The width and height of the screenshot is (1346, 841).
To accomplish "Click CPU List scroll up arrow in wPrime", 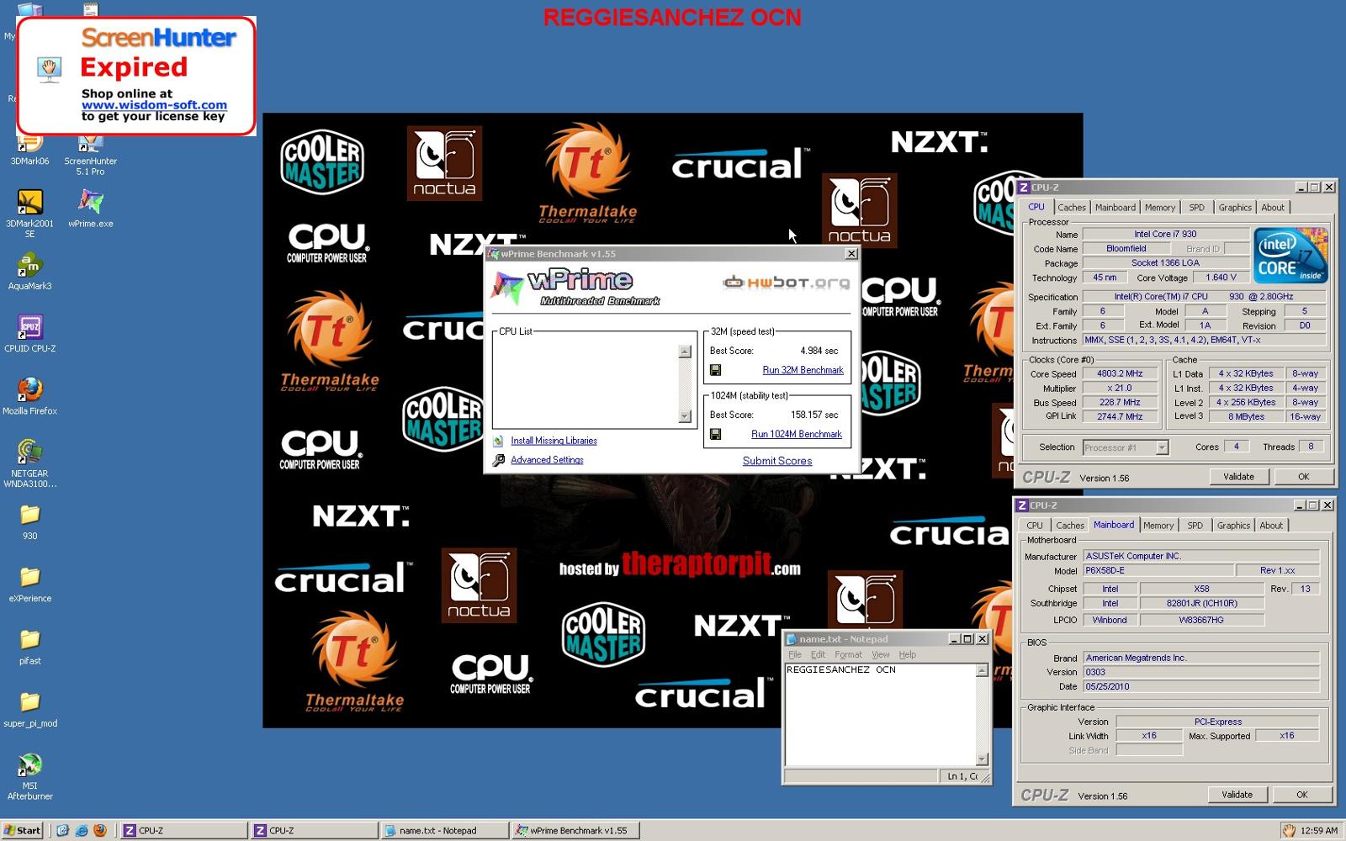I will pos(684,352).
